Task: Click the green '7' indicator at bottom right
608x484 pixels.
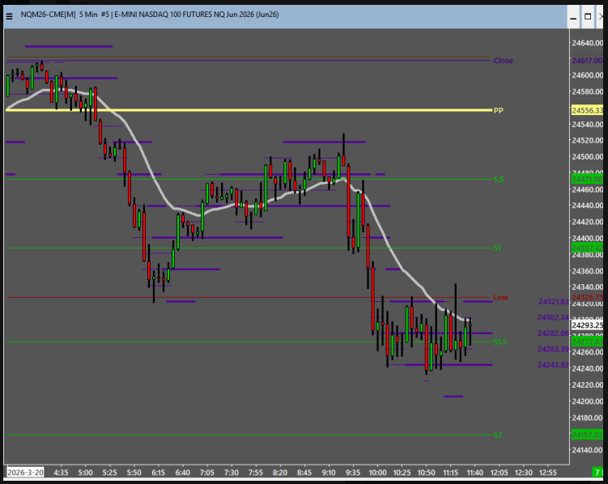Action: (x=597, y=471)
